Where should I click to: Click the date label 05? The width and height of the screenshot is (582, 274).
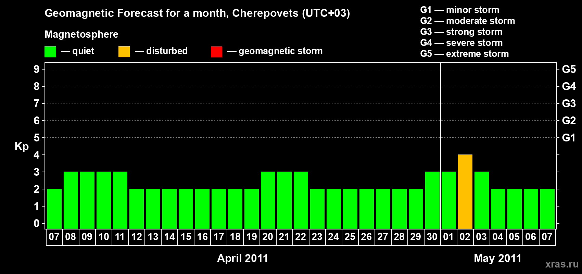514,237
